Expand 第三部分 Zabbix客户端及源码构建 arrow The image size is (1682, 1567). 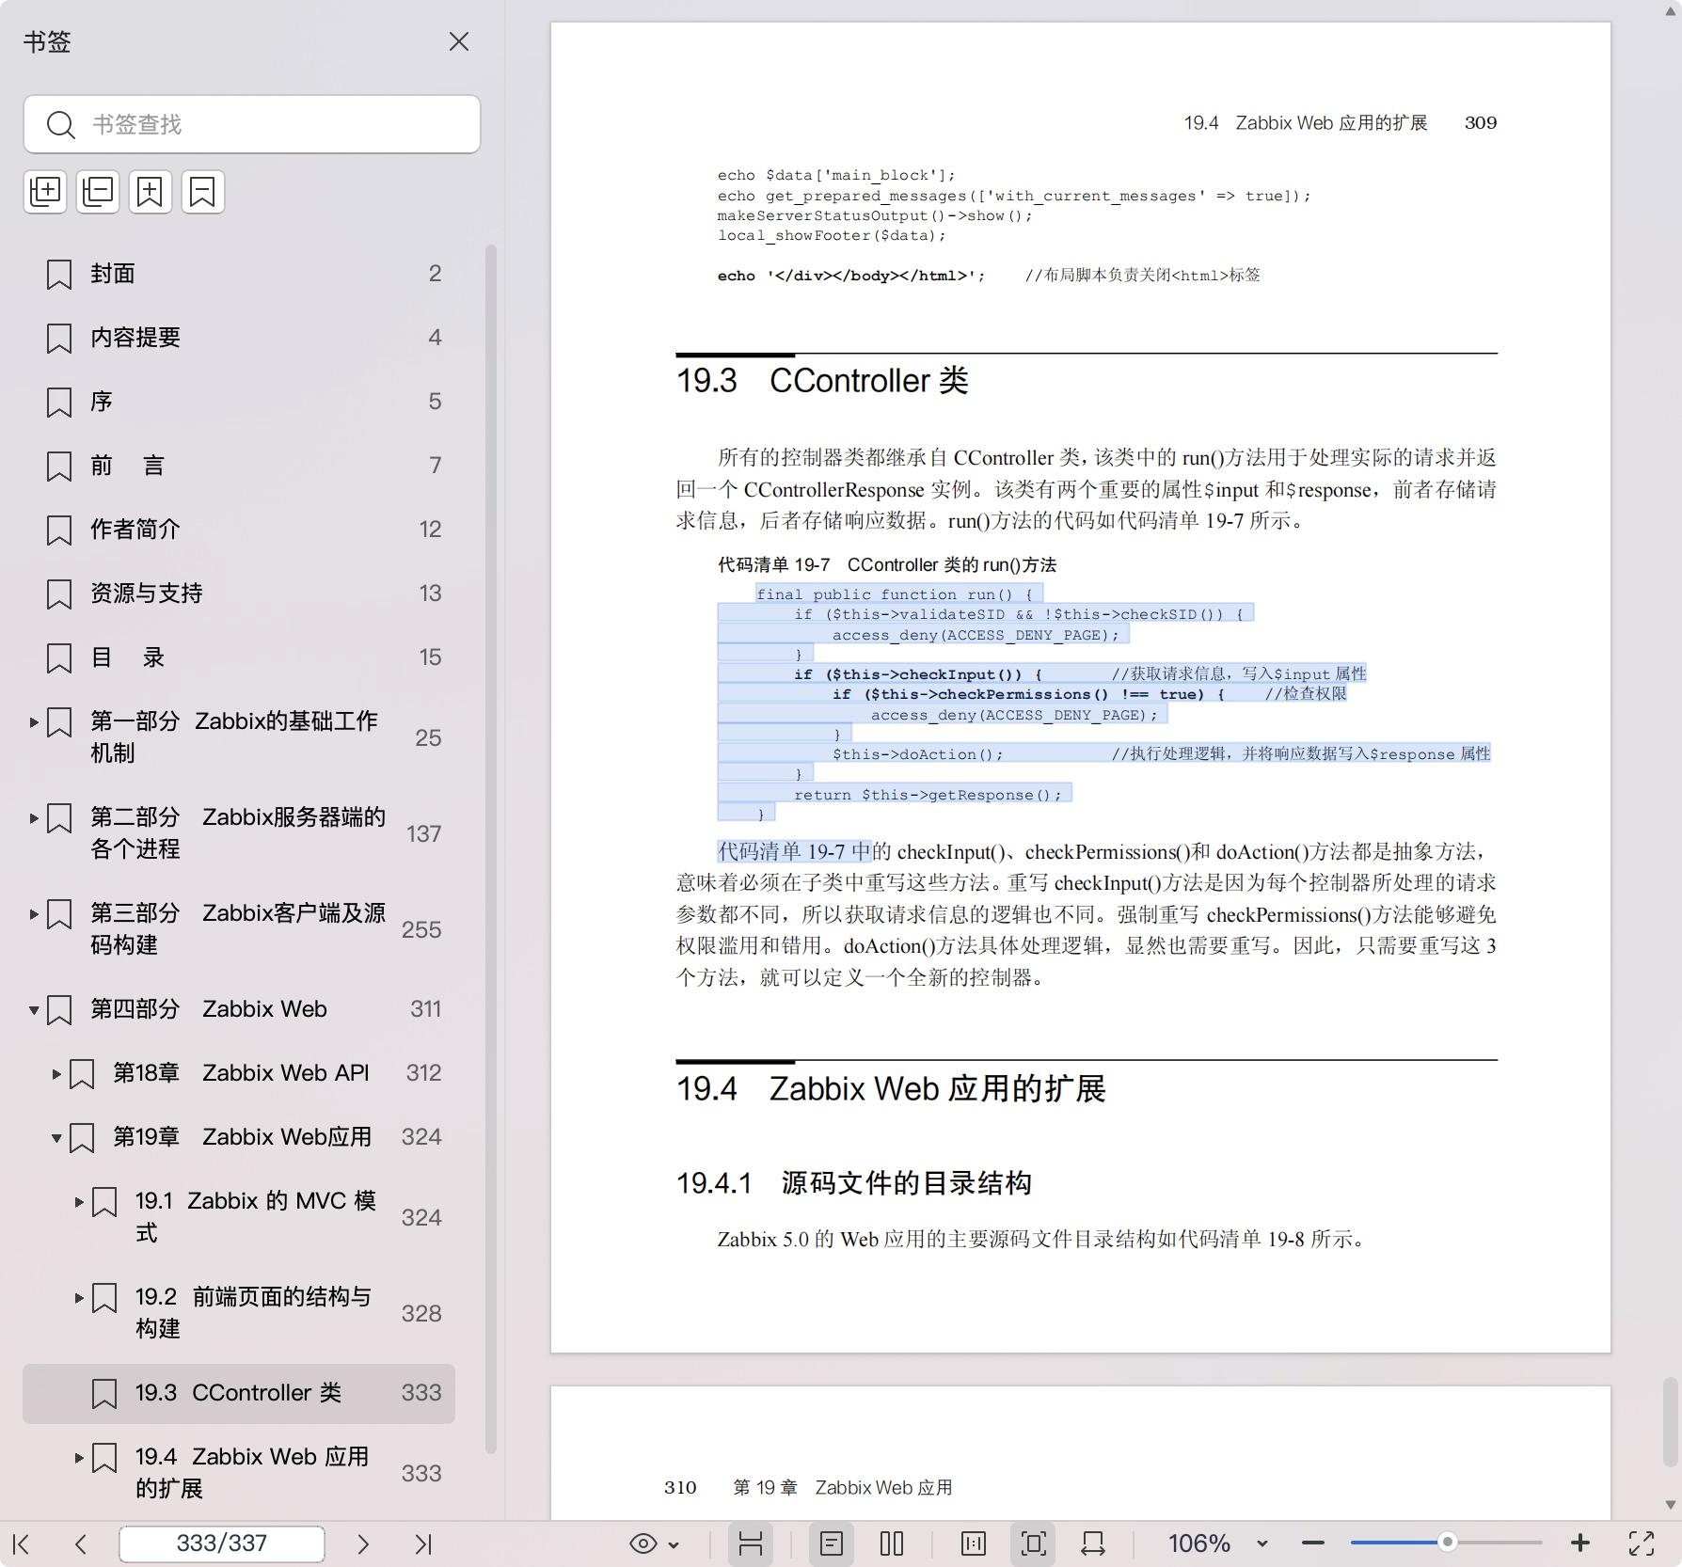tap(34, 914)
